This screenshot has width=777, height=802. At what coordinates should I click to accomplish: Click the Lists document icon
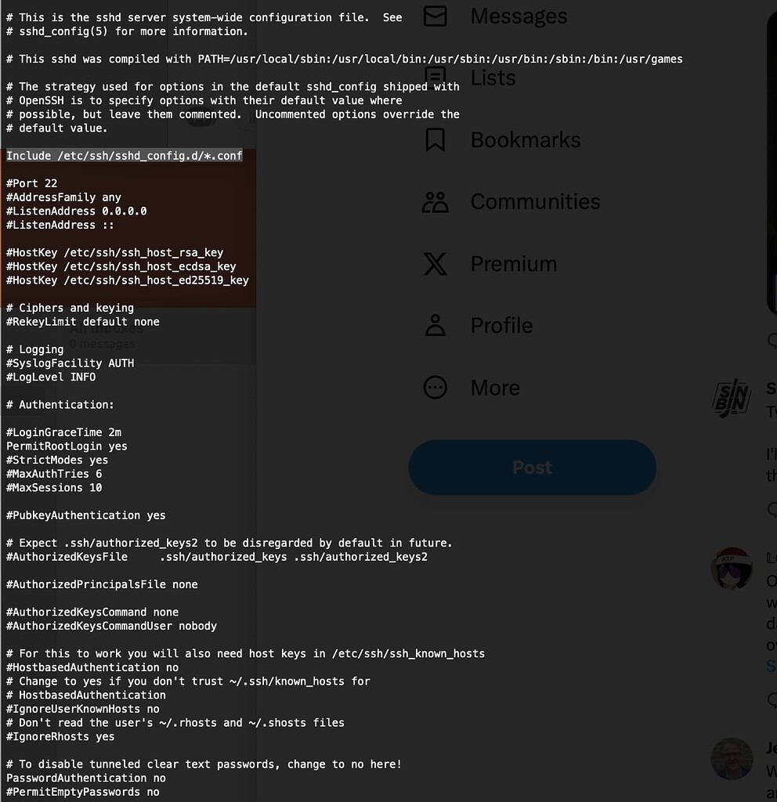click(x=435, y=77)
